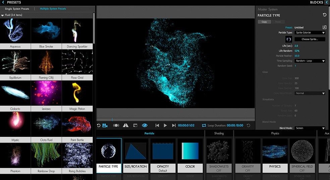Jump to the previous frame
Viewport: 330px width, 180px height.
(x=157, y=125)
